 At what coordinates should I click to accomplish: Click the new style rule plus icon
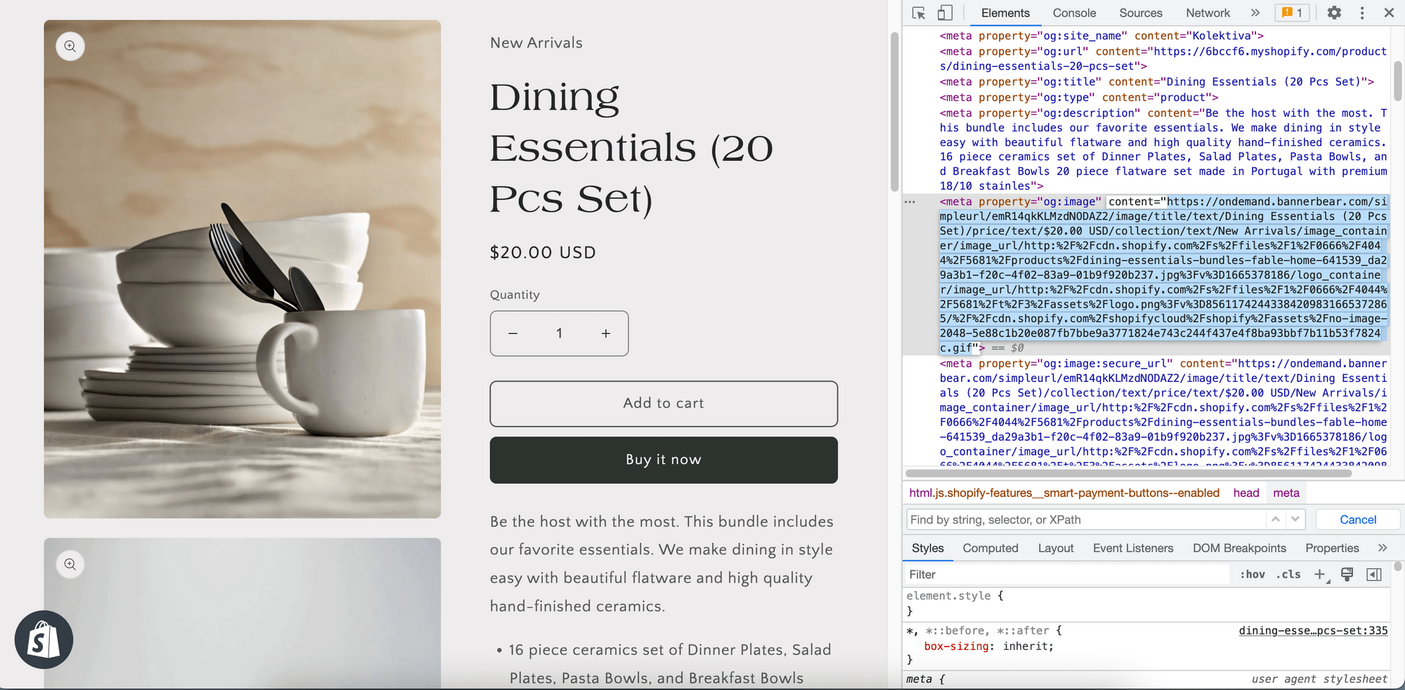(x=1319, y=574)
